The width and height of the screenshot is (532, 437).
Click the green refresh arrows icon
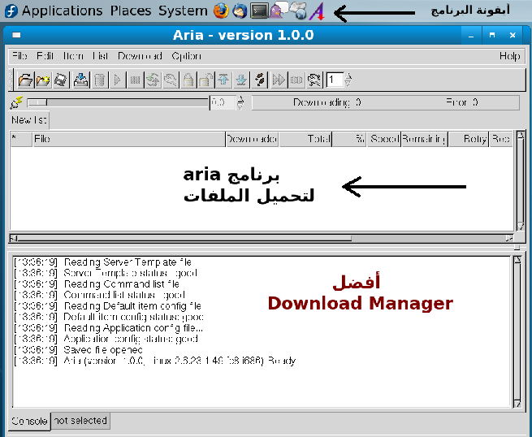click(153, 80)
